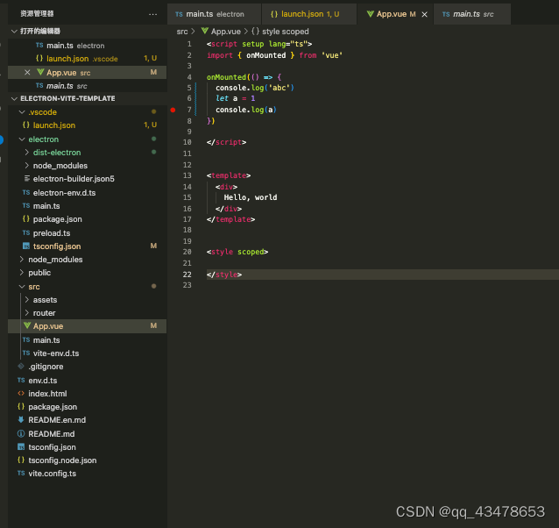This screenshot has height=528, width=559.
Task: Open launch.json .vscode in open editors
Action: tap(87, 59)
